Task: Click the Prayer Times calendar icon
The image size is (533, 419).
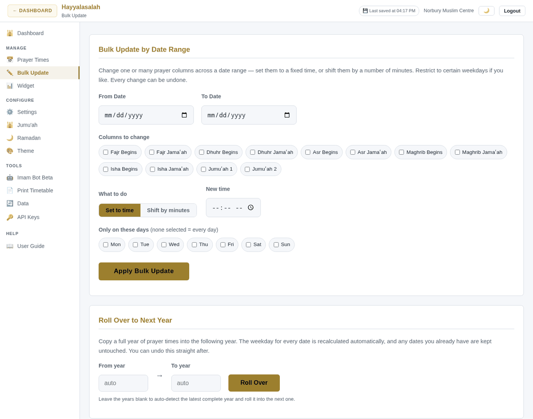Action: pos(10,60)
